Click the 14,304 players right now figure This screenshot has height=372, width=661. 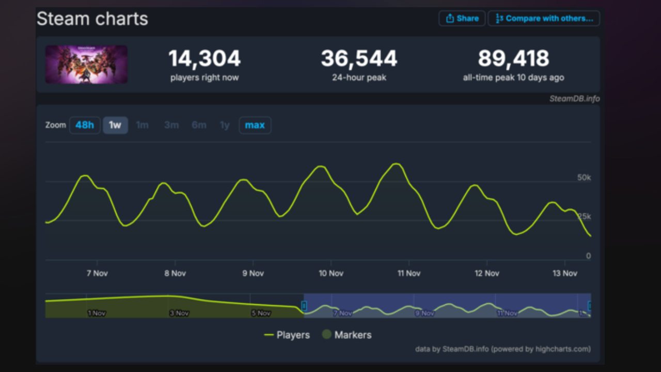point(204,58)
